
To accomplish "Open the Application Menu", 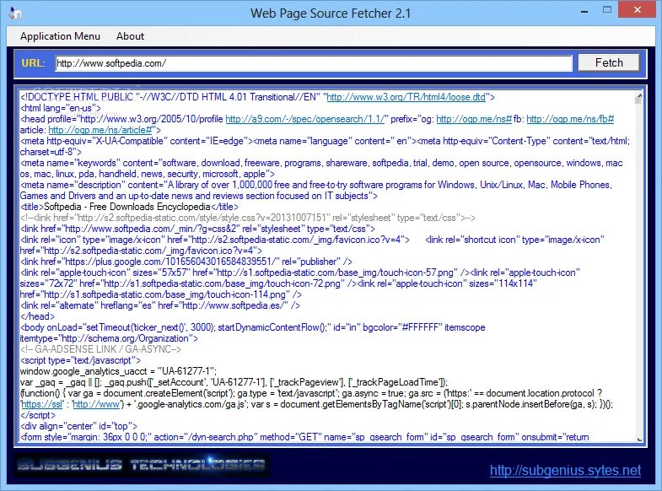I will pos(60,36).
